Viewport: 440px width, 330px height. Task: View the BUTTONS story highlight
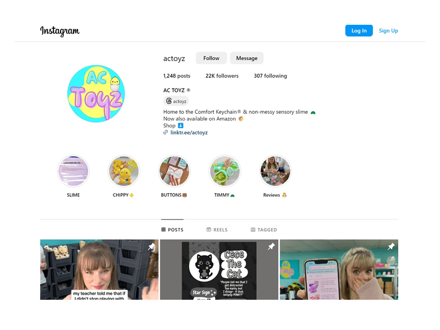coord(174,171)
